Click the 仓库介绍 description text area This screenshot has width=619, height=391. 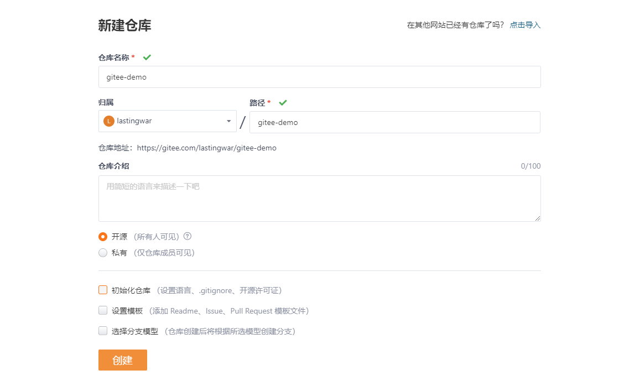pos(319,199)
